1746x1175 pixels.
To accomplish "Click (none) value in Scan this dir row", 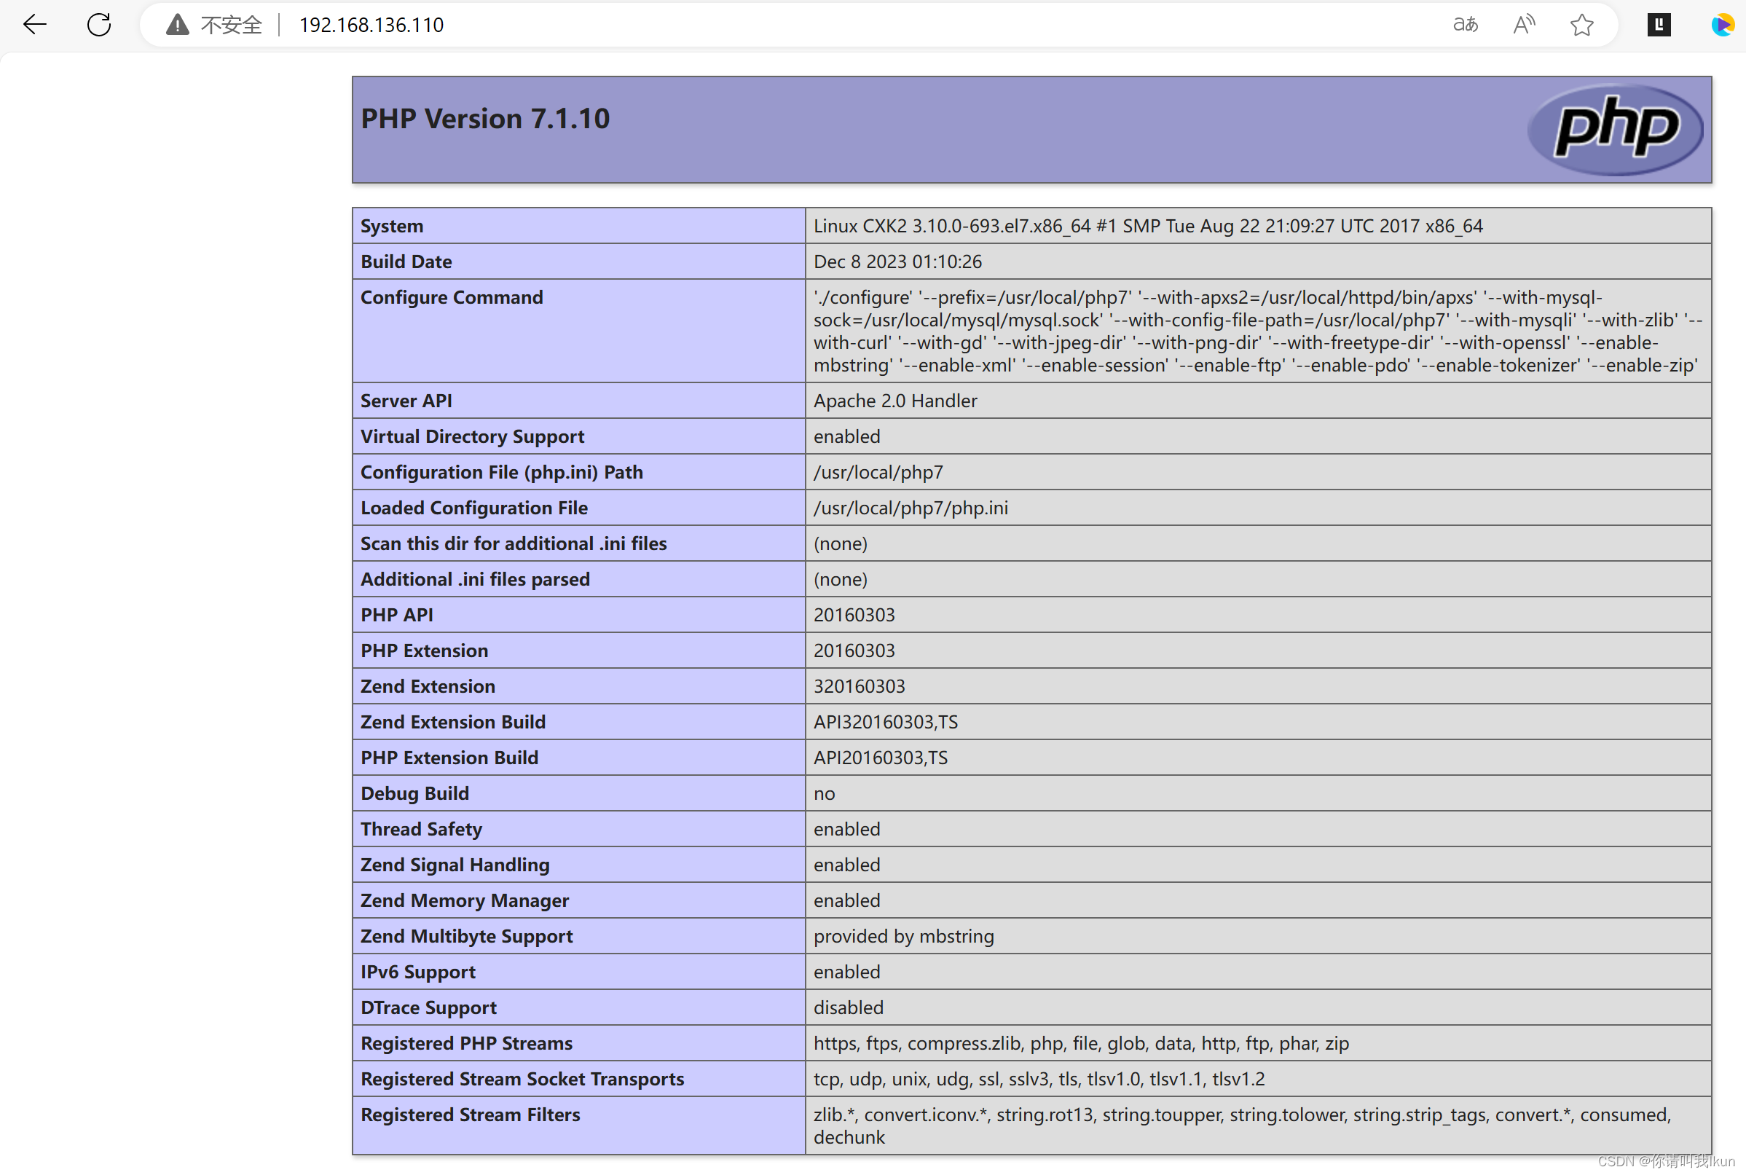I will pos(840,543).
